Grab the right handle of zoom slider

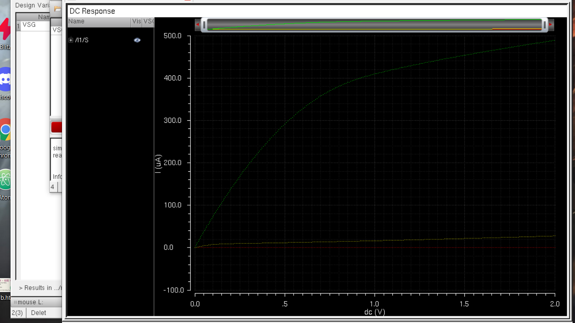pos(544,25)
